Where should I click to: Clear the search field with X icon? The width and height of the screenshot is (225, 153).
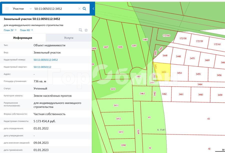click(x=79, y=9)
